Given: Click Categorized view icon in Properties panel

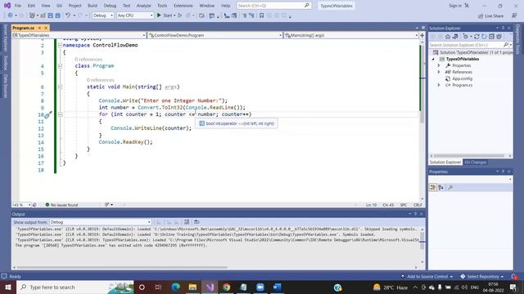Looking at the screenshot, I should [433, 187].
